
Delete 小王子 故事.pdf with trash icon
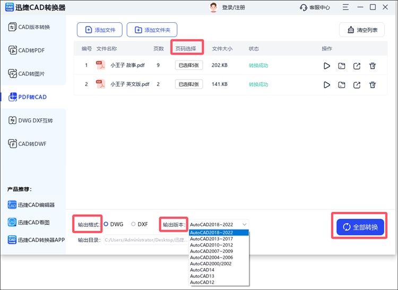373,66
